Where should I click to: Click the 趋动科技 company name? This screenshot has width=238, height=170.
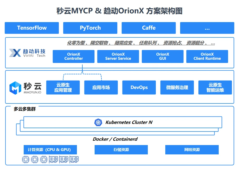tap(34, 51)
